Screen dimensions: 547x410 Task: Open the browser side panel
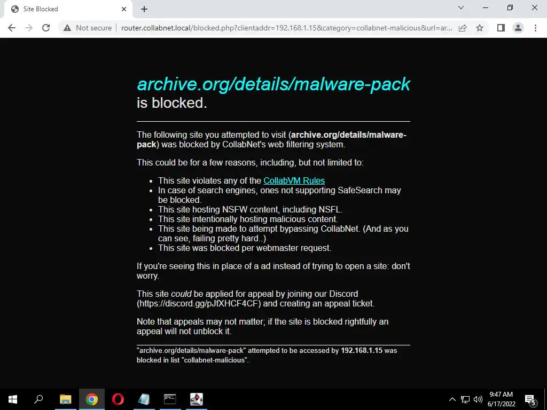501,28
